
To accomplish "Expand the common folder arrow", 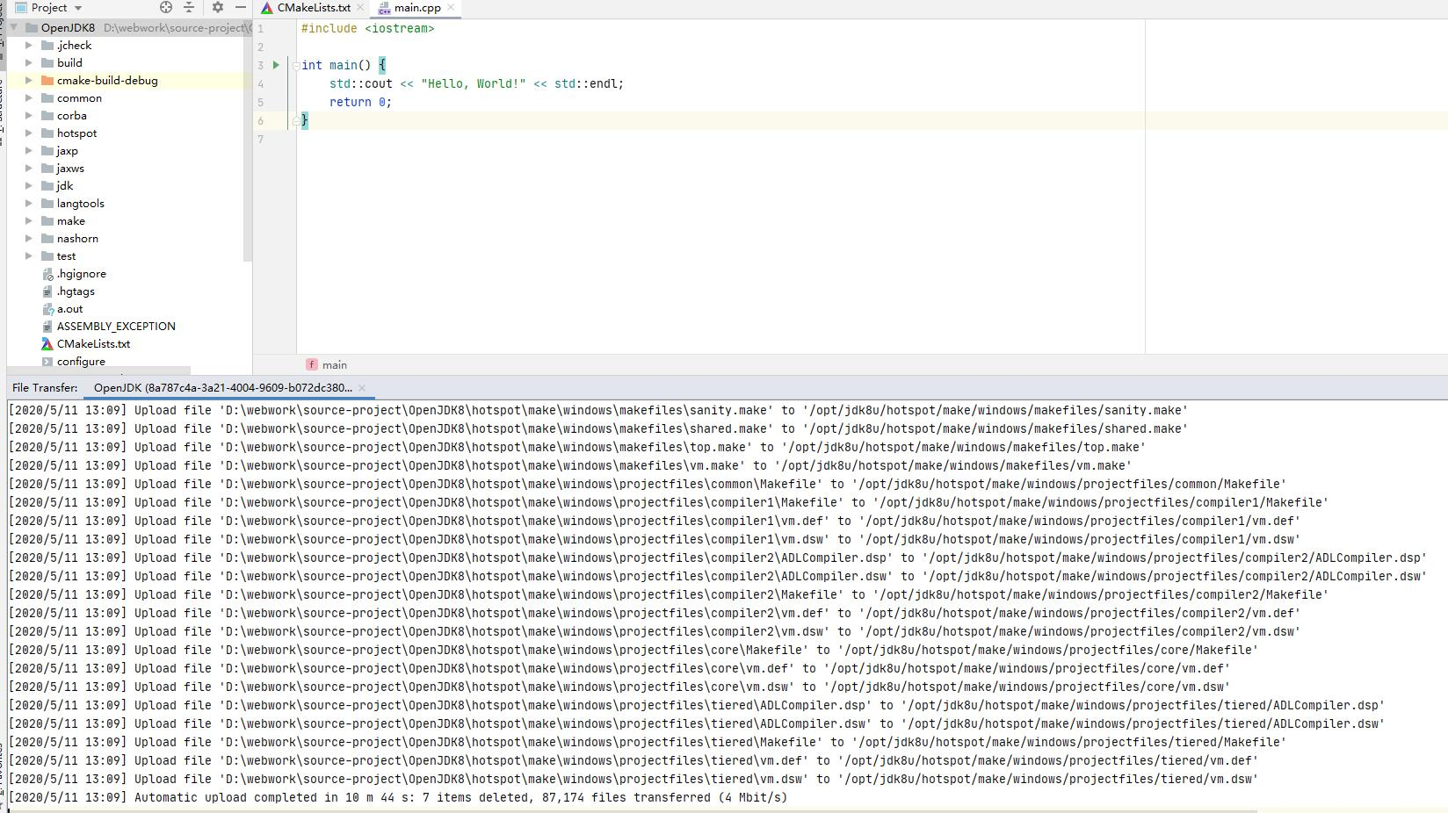I will [x=29, y=97].
